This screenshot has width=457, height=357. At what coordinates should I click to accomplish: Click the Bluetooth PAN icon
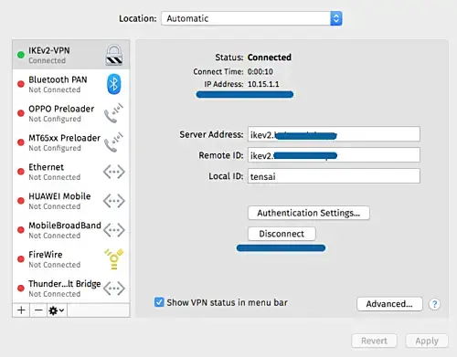click(x=114, y=84)
